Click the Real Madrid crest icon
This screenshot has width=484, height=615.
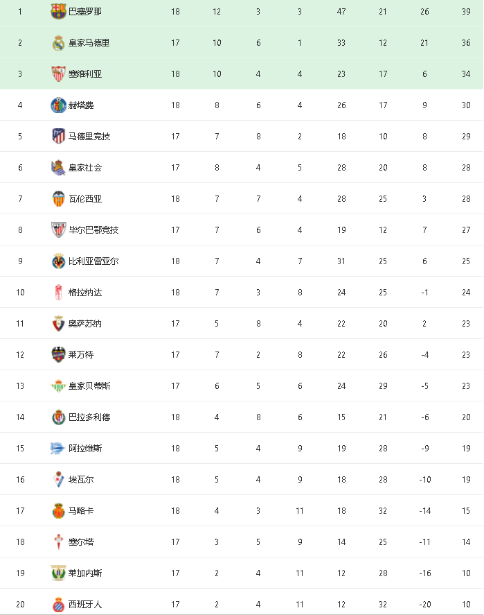click(58, 43)
